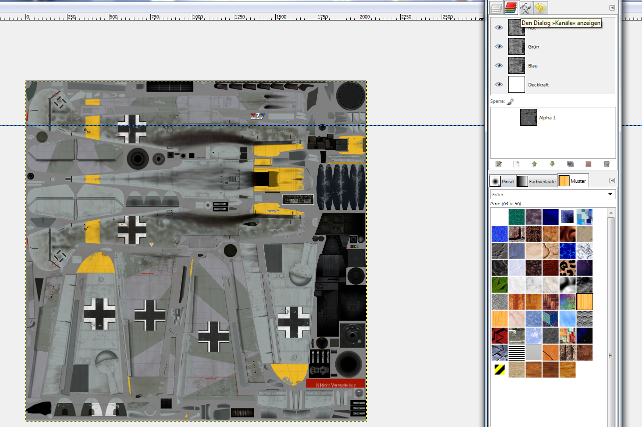Viewport: 642px width, 427px height.
Task: Lower the channel with the down arrow
Action: pyautogui.click(x=552, y=164)
